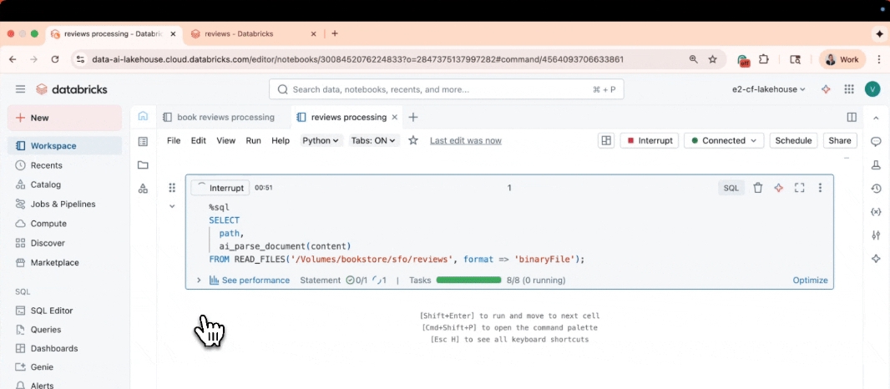The image size is (890, 389).
Task: Open the Run menu
Action: tap(253, 141)
